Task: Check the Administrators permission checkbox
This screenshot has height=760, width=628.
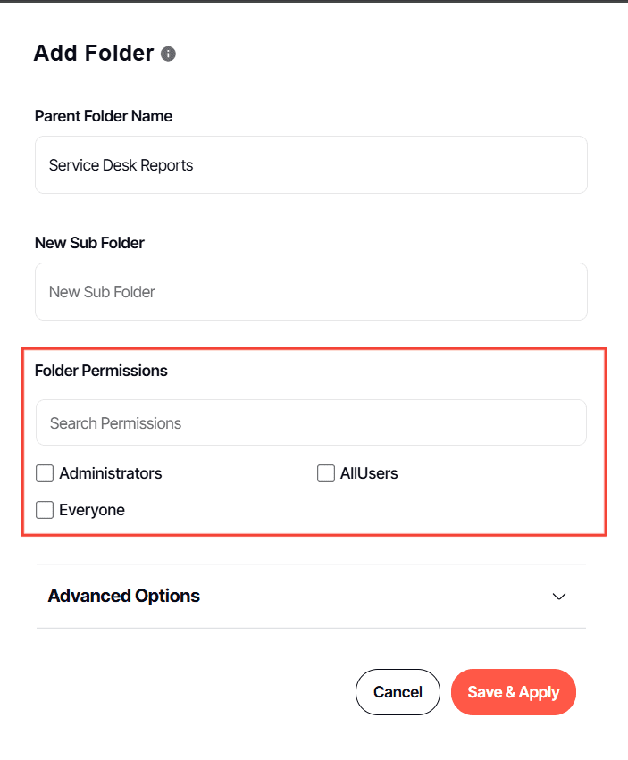Action: [x=45, y=473]
